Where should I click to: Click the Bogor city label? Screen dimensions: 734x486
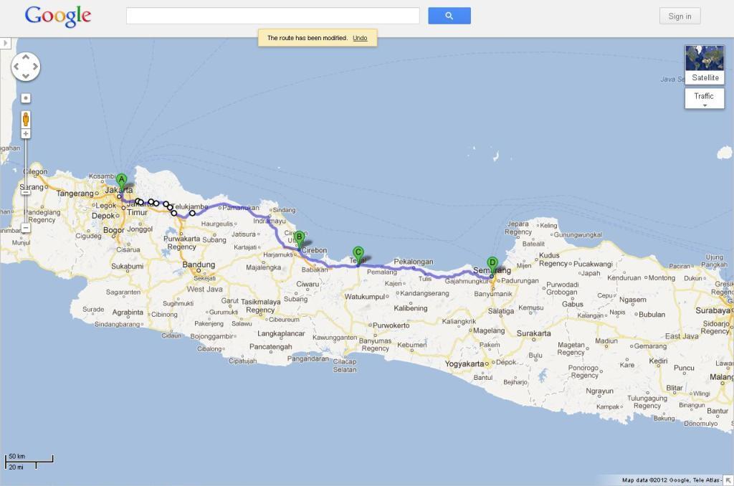[x=114, y=230]
